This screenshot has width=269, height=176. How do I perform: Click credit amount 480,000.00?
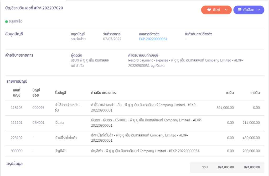[251, 138]
